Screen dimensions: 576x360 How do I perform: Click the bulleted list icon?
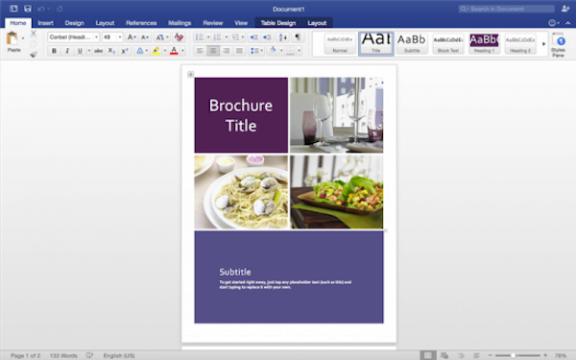coord(200,37)
